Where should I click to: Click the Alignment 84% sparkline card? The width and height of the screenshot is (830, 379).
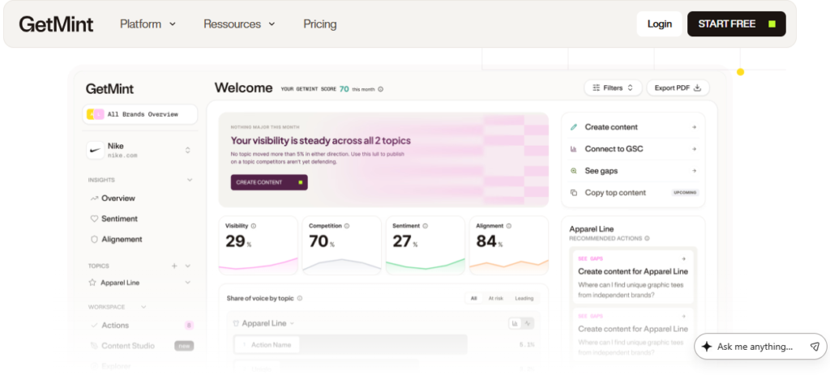pyautogui.click(x=509, y=245)
